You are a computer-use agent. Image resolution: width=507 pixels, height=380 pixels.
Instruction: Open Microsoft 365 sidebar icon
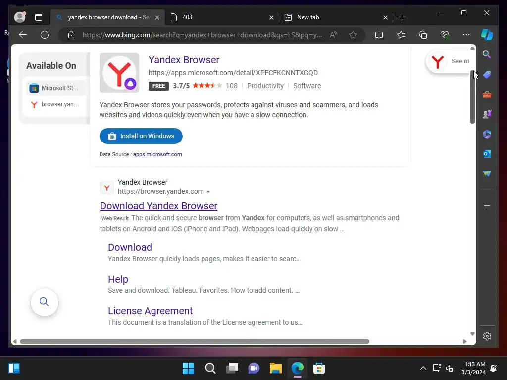pos(487,134)
